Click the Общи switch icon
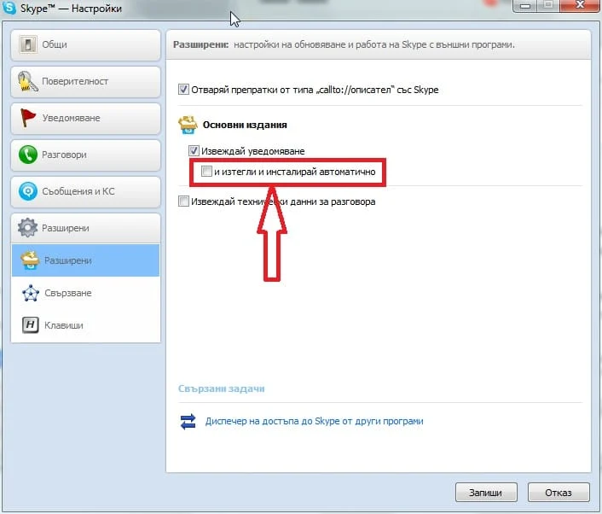This screenshot has width=602, height=514. 27,44
